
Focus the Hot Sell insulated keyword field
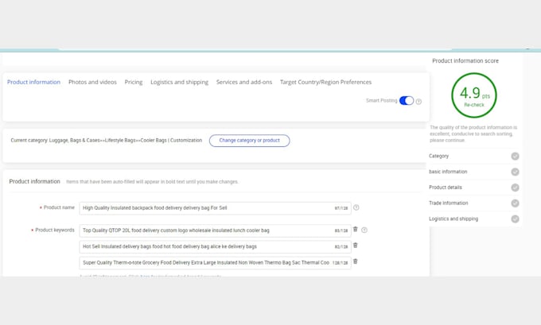215,247
